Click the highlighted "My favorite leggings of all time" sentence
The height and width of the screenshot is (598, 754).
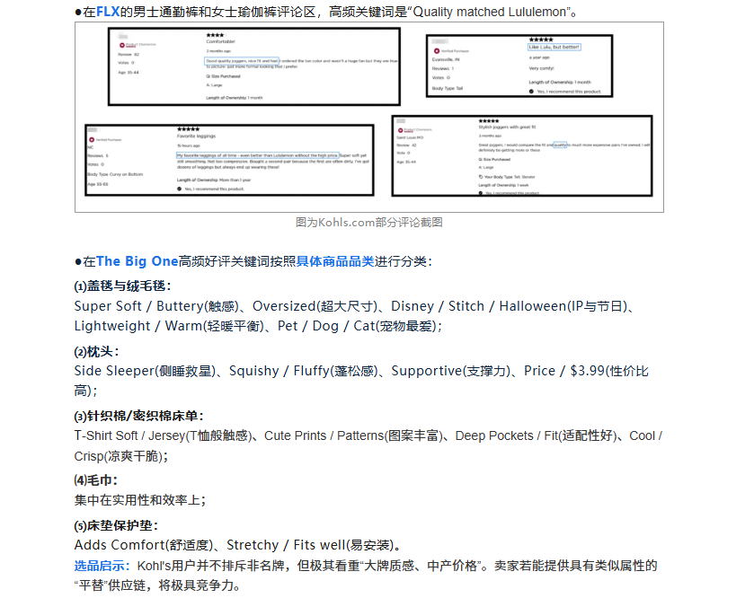tap(257, 155)
